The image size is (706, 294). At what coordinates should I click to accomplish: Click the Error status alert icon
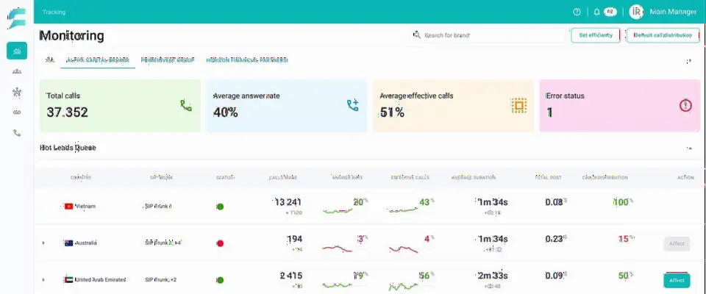685,105
